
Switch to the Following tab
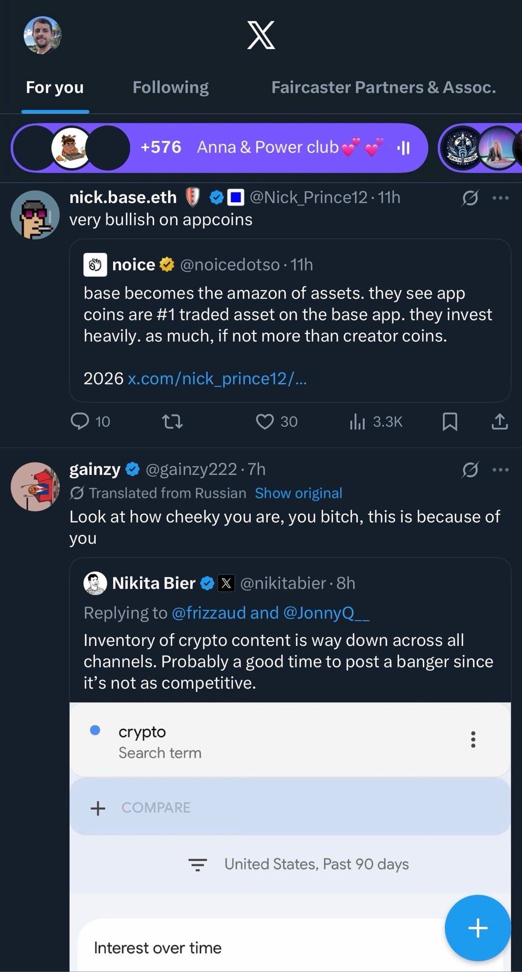click(170, 87)
